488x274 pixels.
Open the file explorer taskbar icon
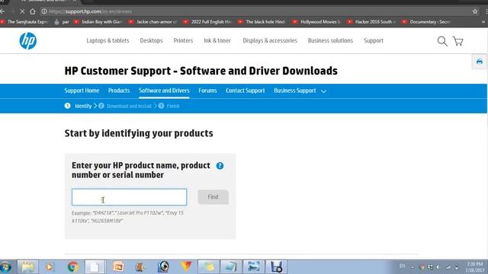[27, 267]
